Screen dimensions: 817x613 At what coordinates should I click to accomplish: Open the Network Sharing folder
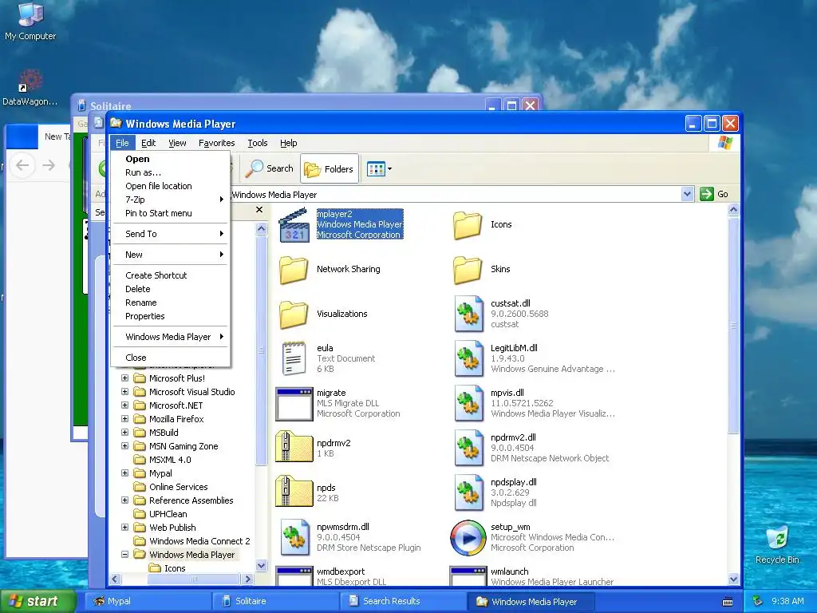[294, 270]
